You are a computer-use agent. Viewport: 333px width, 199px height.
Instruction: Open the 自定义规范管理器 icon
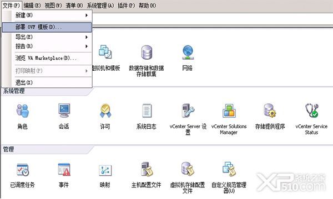[229, 169]
